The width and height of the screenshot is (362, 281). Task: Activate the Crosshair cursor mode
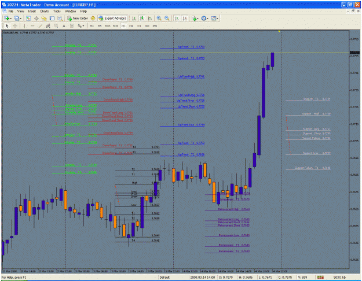tap(15, 26)
